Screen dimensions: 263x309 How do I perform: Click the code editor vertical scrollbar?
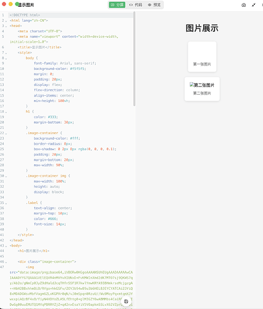tap(134, 59)
